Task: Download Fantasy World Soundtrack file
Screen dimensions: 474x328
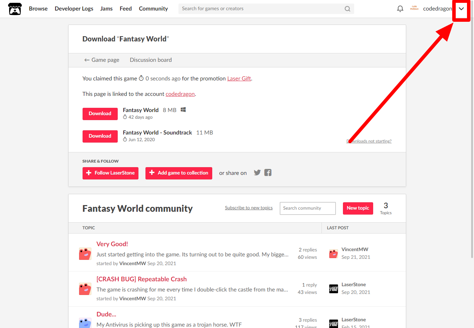Action: (x=100, y=136)
